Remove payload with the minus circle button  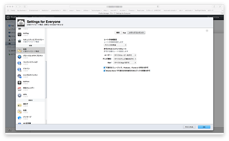(207, 31)
